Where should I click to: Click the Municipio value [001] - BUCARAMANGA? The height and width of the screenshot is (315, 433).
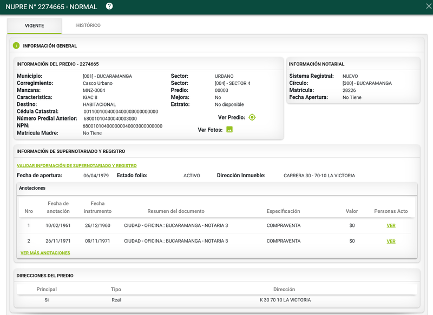point(107,76)
